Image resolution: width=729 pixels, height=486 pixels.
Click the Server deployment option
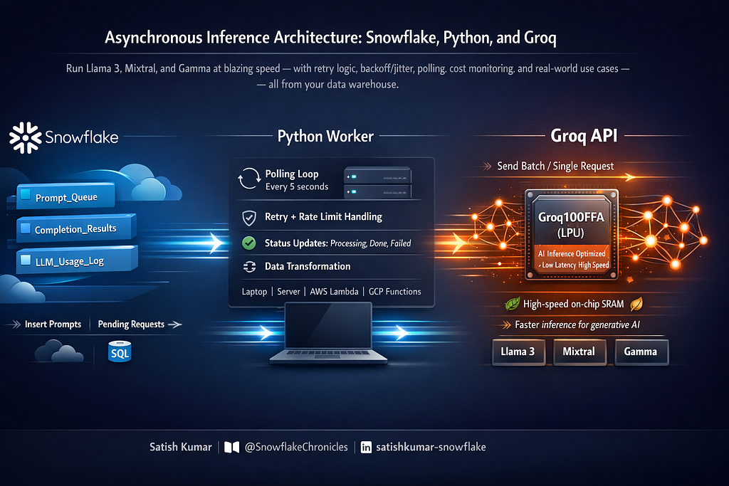pos(289,292)
